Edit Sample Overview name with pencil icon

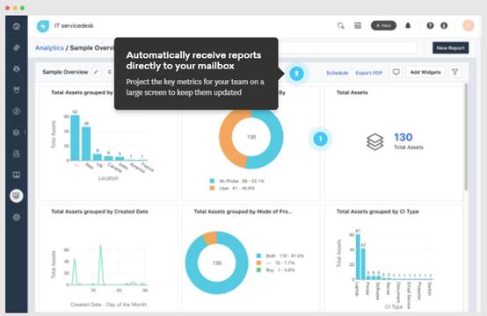(x=97, y=72)
